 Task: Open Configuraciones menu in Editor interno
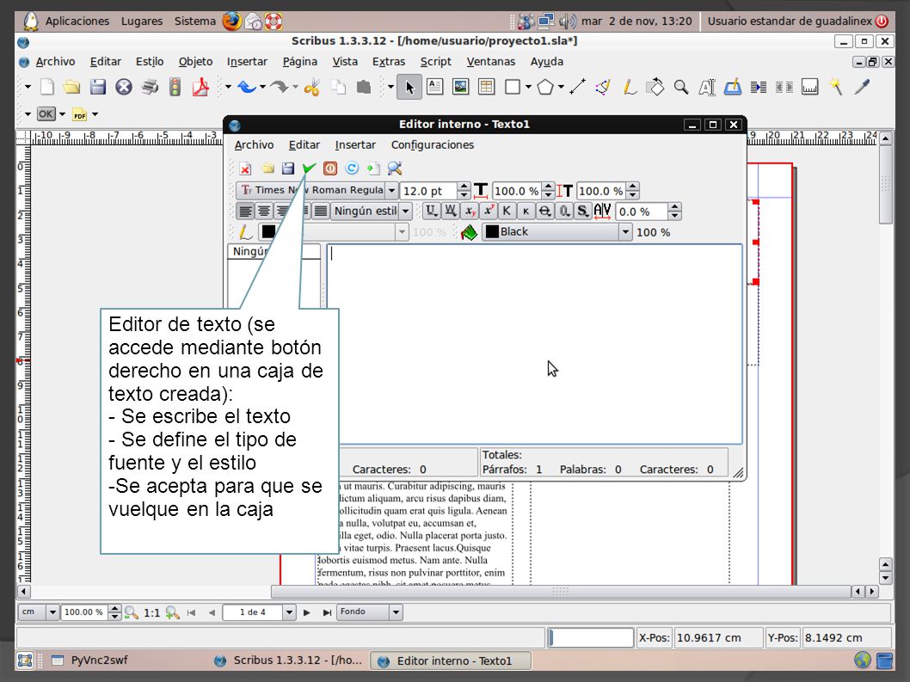(433, 145)
